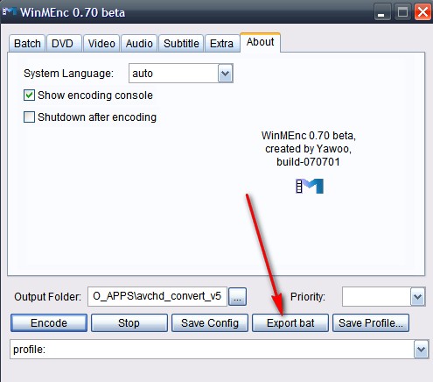
Task: Open the Video tab
Action: 101,44
